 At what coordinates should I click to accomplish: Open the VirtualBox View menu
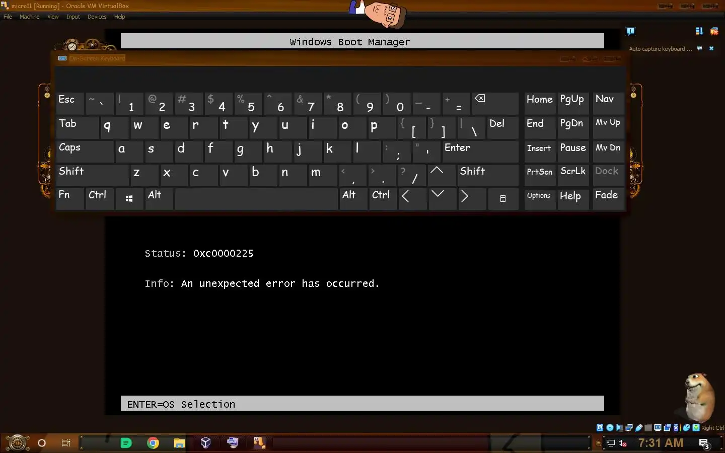(x=53, y=17)
